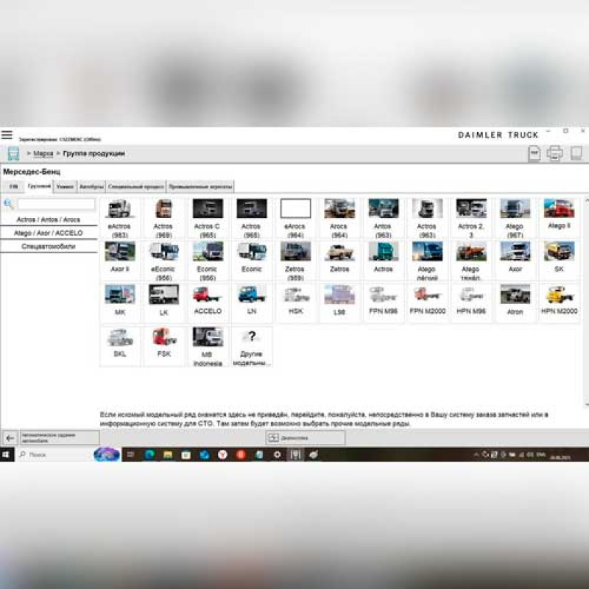Viewport: 589px width, 589px height.
Task: Select the LN model tile
Action: 251,303
